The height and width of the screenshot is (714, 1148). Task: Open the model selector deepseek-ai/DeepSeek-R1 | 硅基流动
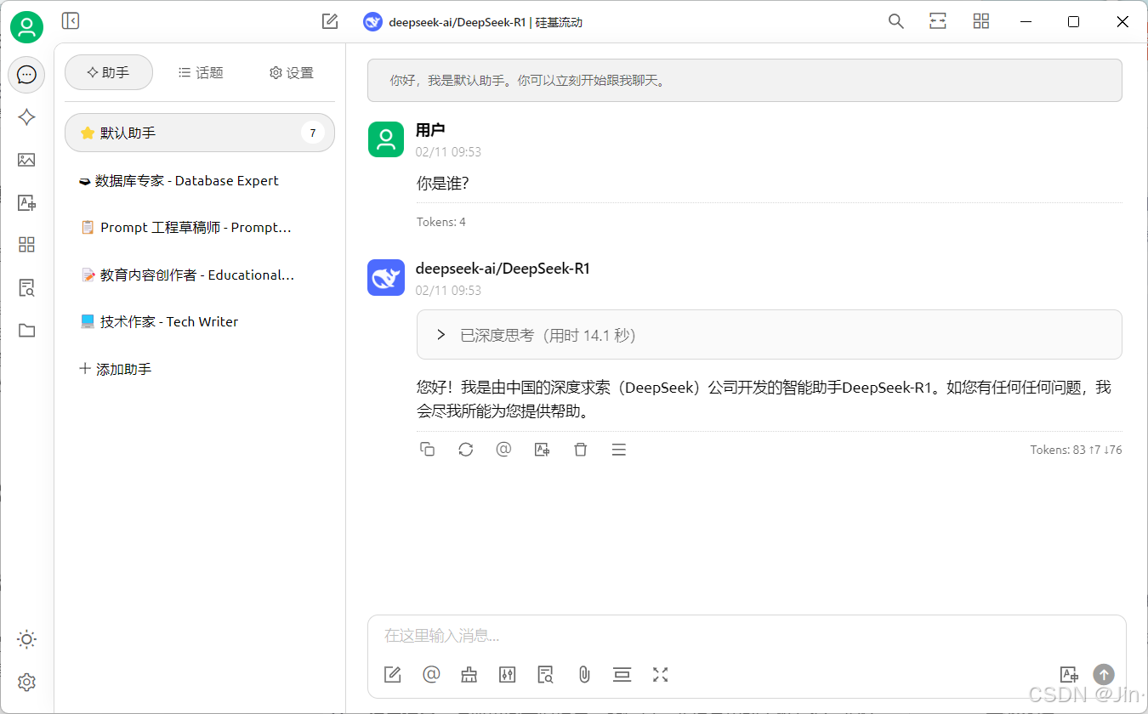[x=474, y=22]
